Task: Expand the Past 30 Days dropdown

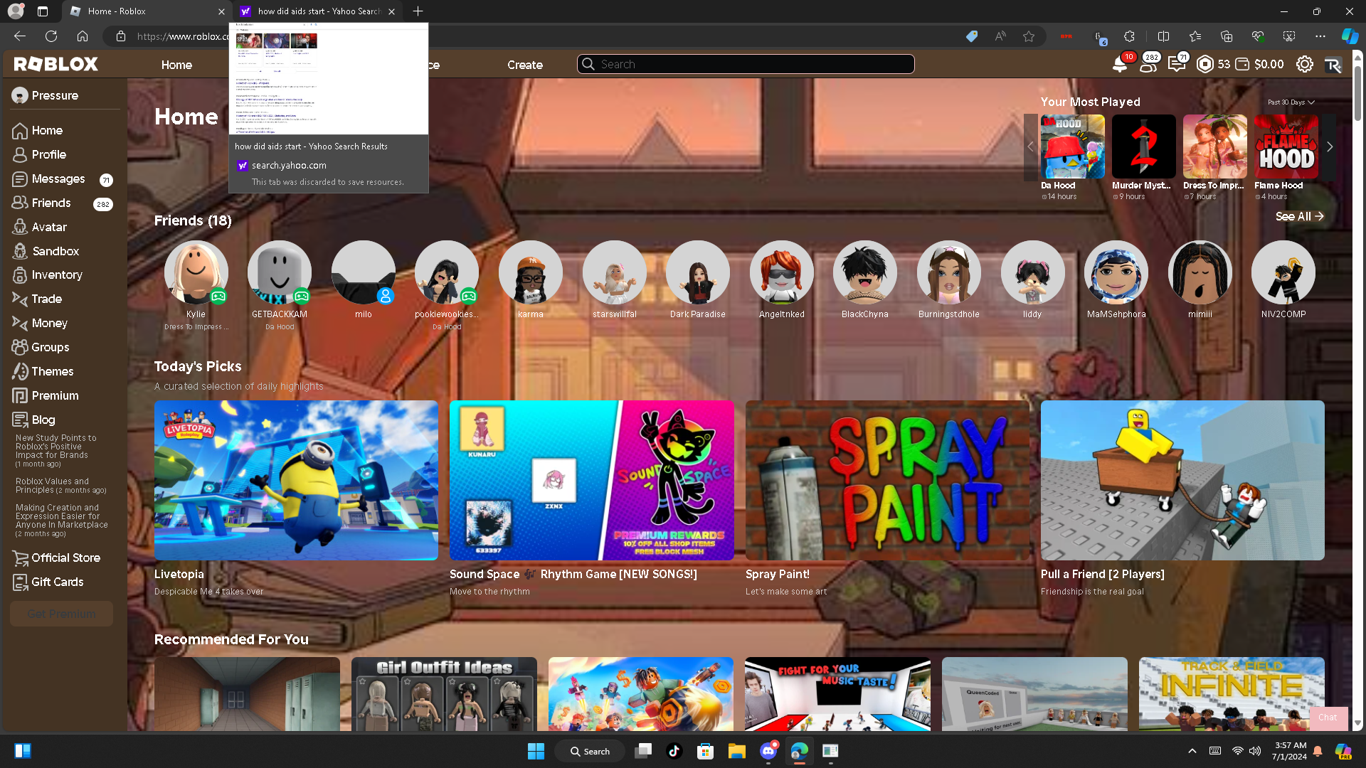Action: tap(1291, 102)
